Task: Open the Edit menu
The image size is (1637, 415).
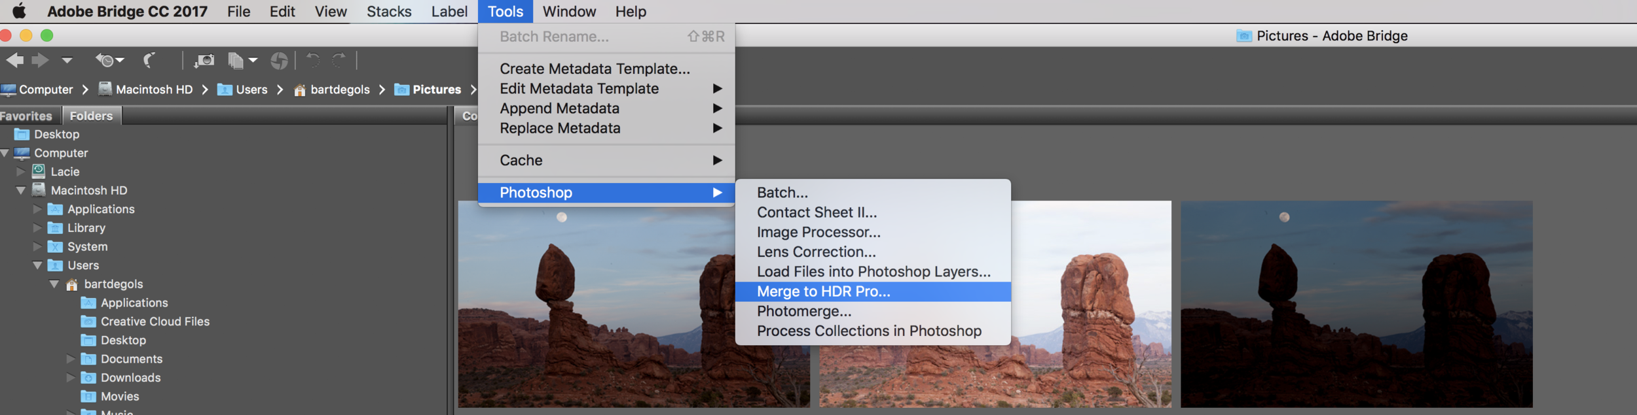Action: click(x=282, y=11)
